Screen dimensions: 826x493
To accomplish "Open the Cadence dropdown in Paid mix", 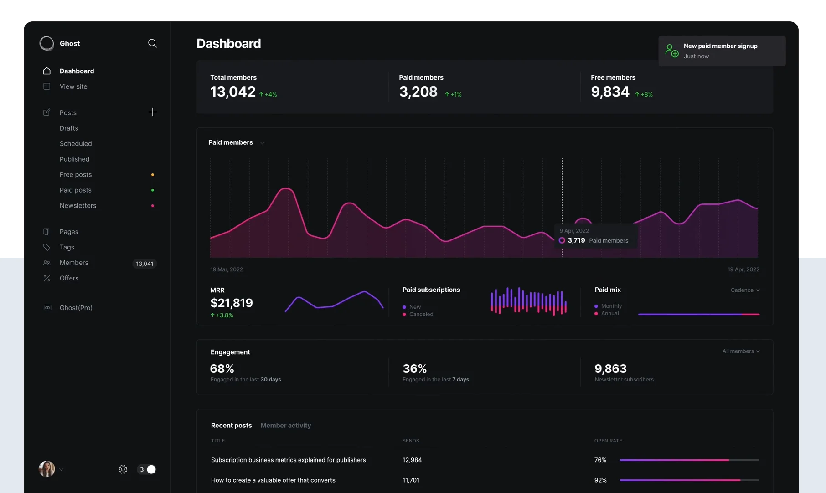I will (x=745, y=290).
